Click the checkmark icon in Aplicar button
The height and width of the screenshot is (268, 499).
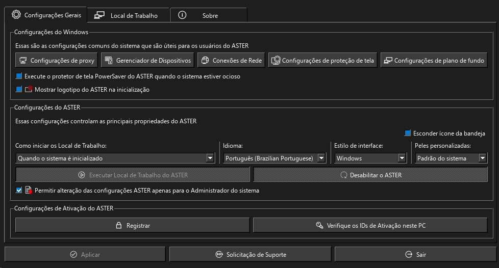pyautogui.click(x=73, y=254)
